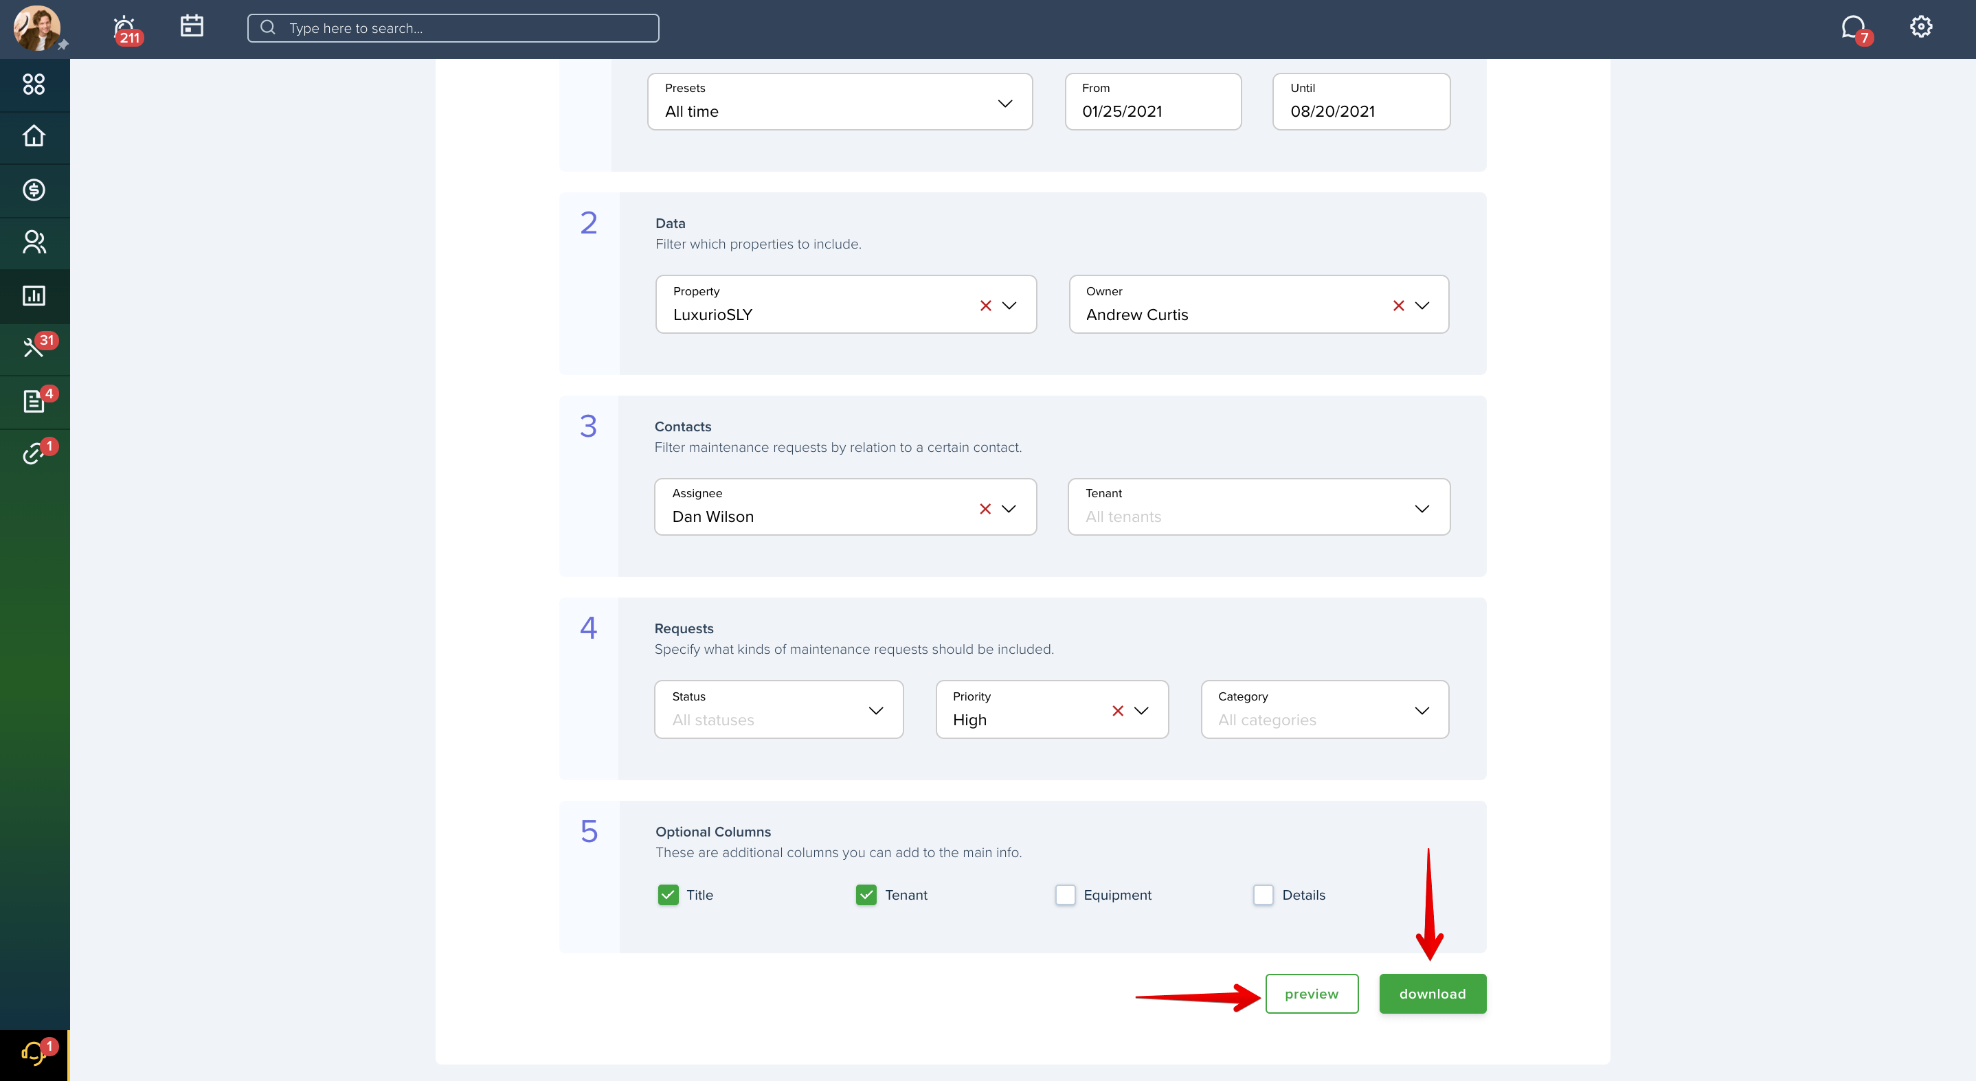Click the search magnifier icon
1976x1081 pixels.
pos(268,27)
